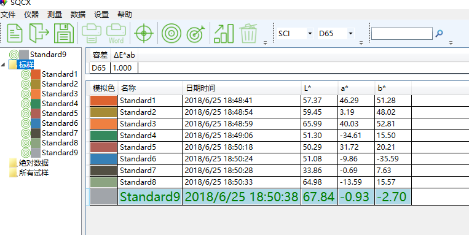The height and width of the screenshot is (235, 469).
Task: Open overflow arrow after search box
Action: pos(451,43)
